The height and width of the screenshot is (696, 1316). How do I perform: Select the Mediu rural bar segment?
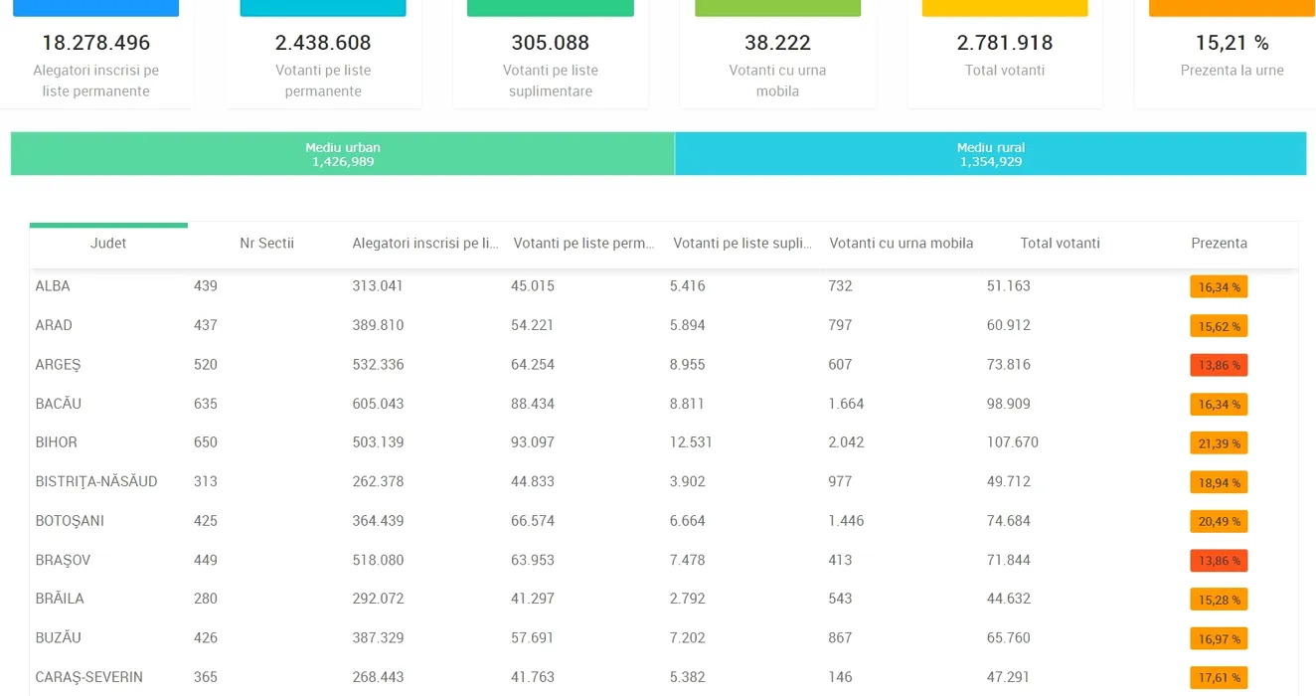pos(991,154)
